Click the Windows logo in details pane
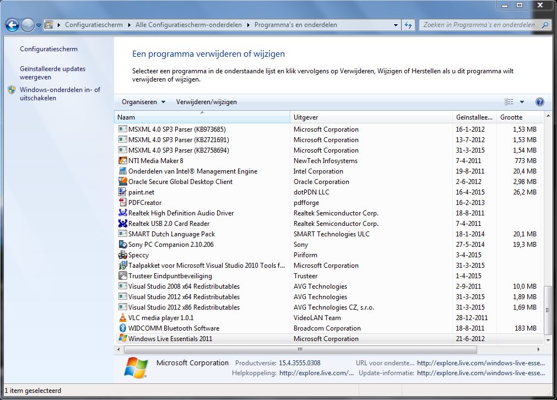 [x=137, y=367]
